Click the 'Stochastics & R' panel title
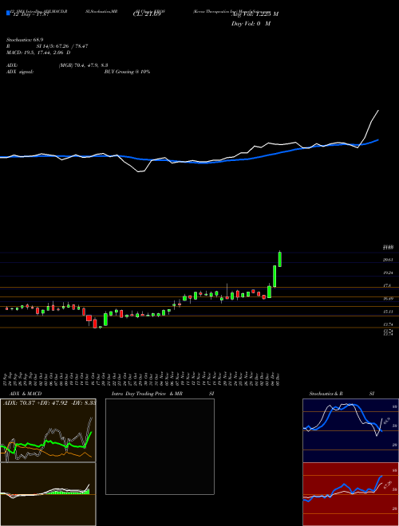 [x=326, y=394]
